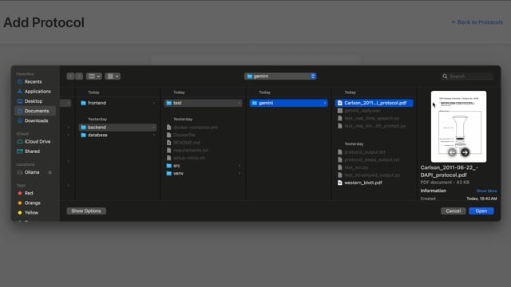Select the database folder
Viewport: 511px width, 287px height.
click(x=118, y=135)
